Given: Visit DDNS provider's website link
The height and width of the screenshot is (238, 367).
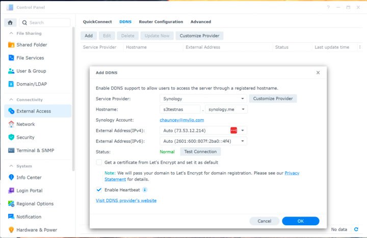Looking at the screenshot, I should [126, 201].
